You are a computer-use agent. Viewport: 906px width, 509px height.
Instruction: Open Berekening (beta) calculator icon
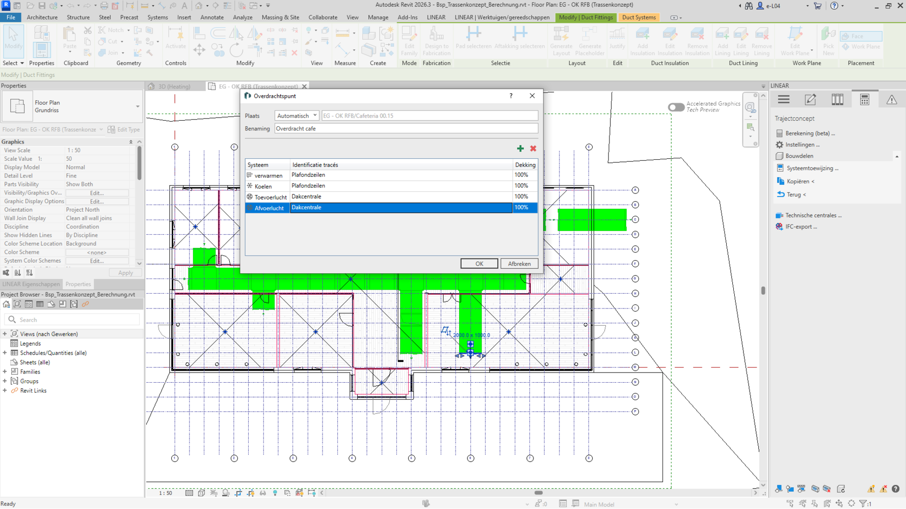(779, 133)
